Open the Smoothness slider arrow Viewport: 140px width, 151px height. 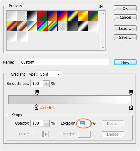click(46, 84)
